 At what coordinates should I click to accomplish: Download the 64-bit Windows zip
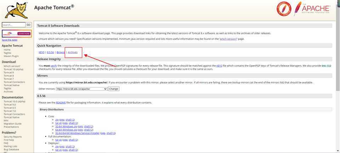coord(66,130)
